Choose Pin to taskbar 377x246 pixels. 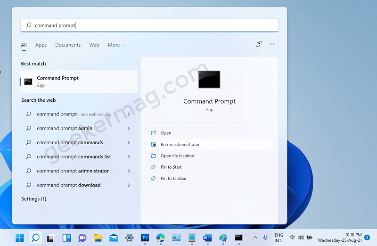coord(209,178)
